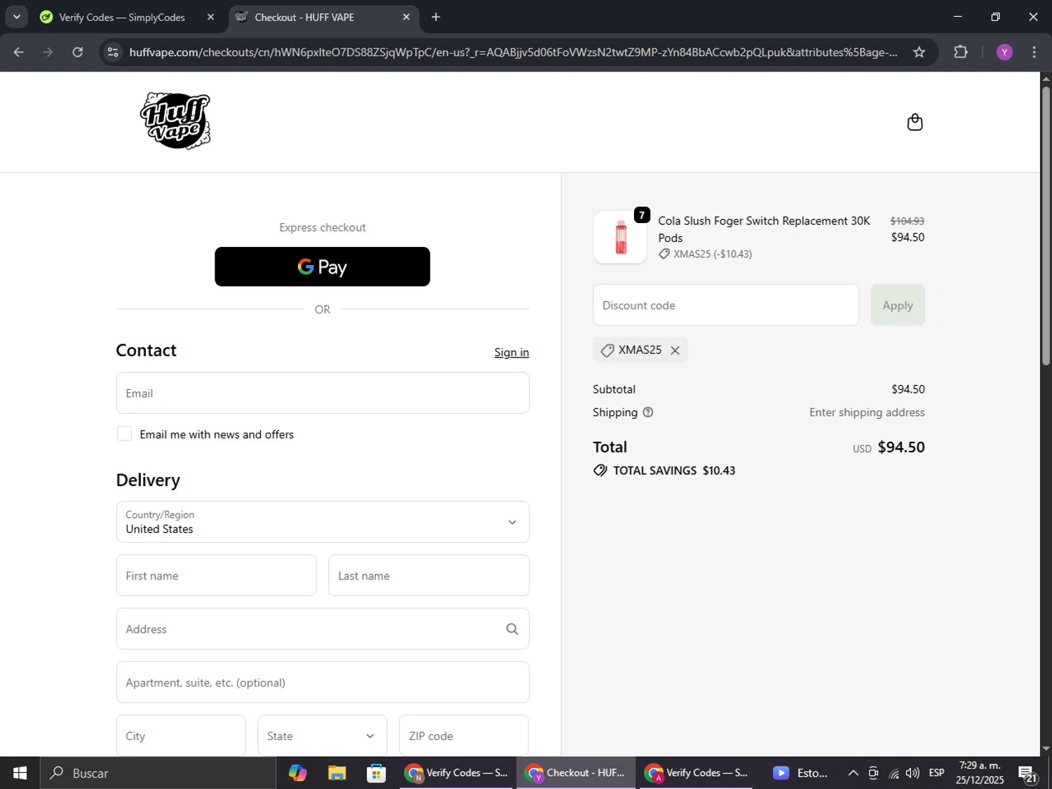Click the browser address bar URL
The height and width of the screenshot is (789, 1052).
click(x=513, y=52)
